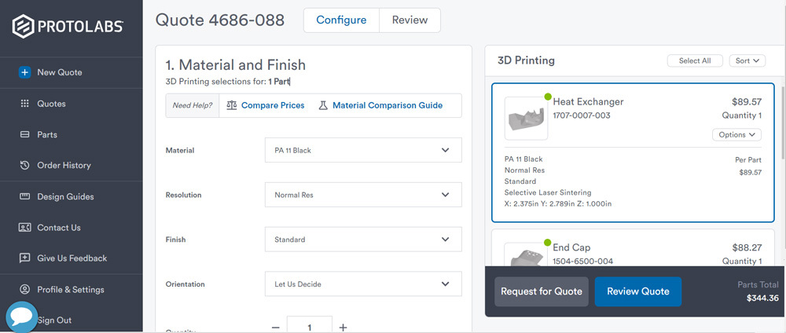Click Request for Quote button
The image size is (786, 333).
pos(541,291)
